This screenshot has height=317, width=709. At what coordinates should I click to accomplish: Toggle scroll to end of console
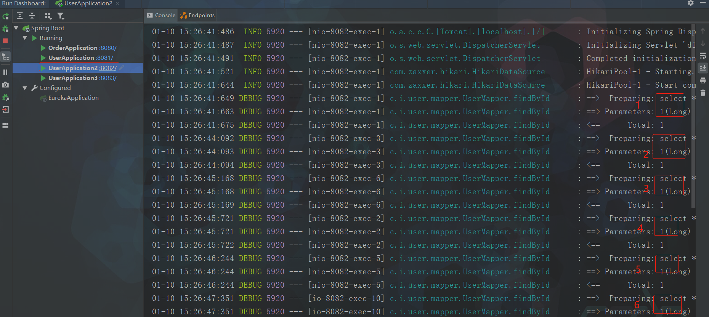[x=703, y=68]
